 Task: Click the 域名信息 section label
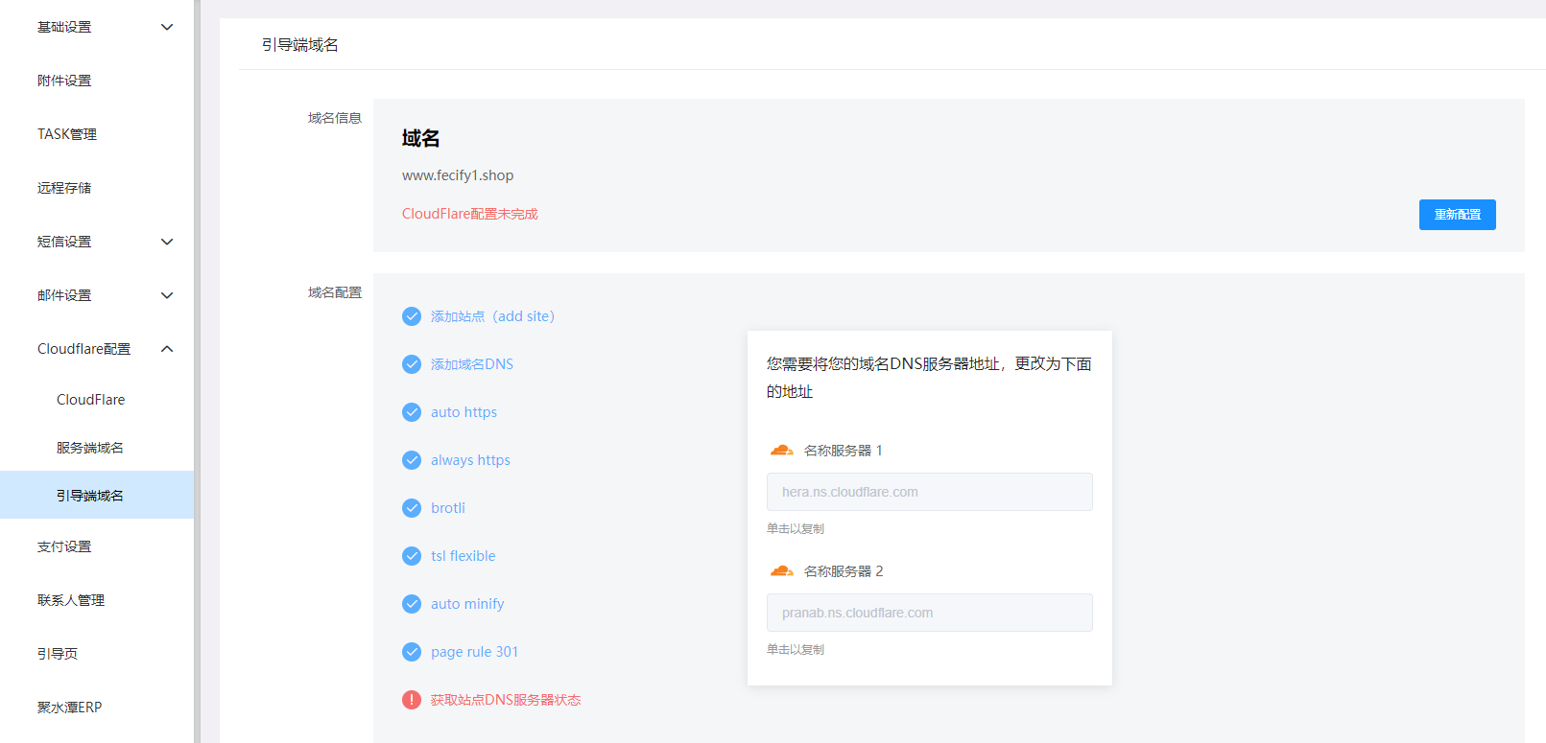(335, 118)
